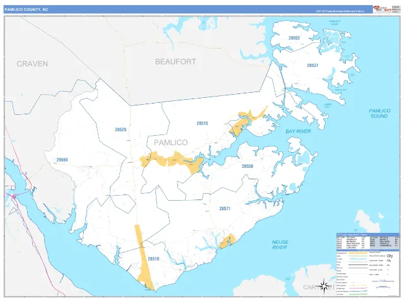Click the publisher logo in the header
This screenshot has width=404, height=303.
(x=383, y=9)
